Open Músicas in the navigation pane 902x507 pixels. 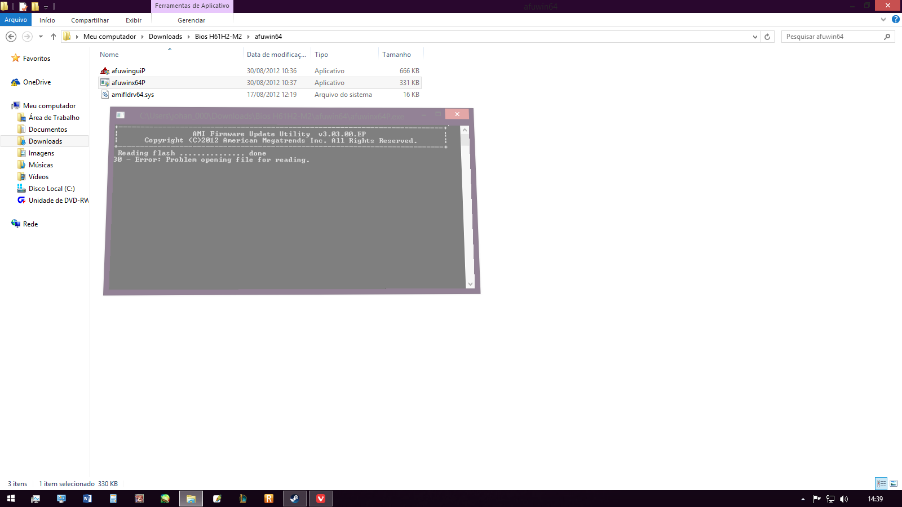coord(41,165)
